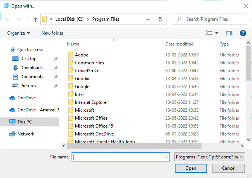The image size is (252, 178).
Task: Create a New folder
Action: [52, 33]
